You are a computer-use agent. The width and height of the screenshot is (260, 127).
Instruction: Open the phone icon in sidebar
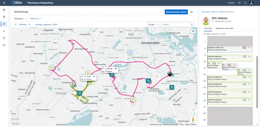click(4, 31)
